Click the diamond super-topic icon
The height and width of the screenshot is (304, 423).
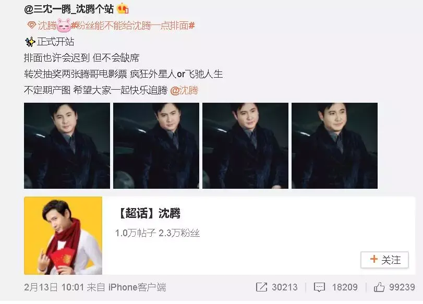click(x=32, y=26)
